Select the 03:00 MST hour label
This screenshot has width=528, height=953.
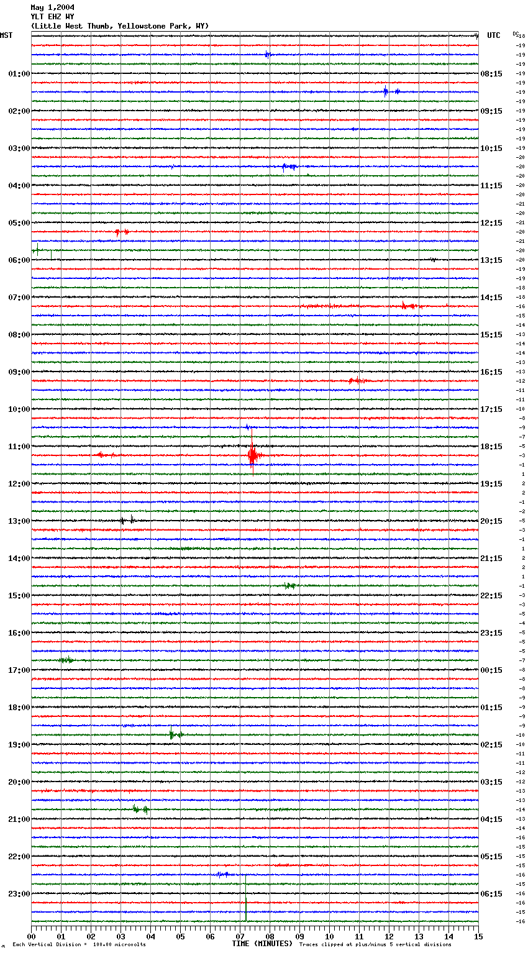tap(19, 148)
